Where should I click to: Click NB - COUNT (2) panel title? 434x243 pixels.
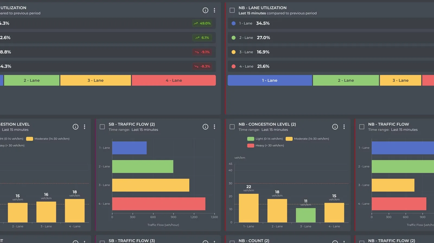pos(254,241)
